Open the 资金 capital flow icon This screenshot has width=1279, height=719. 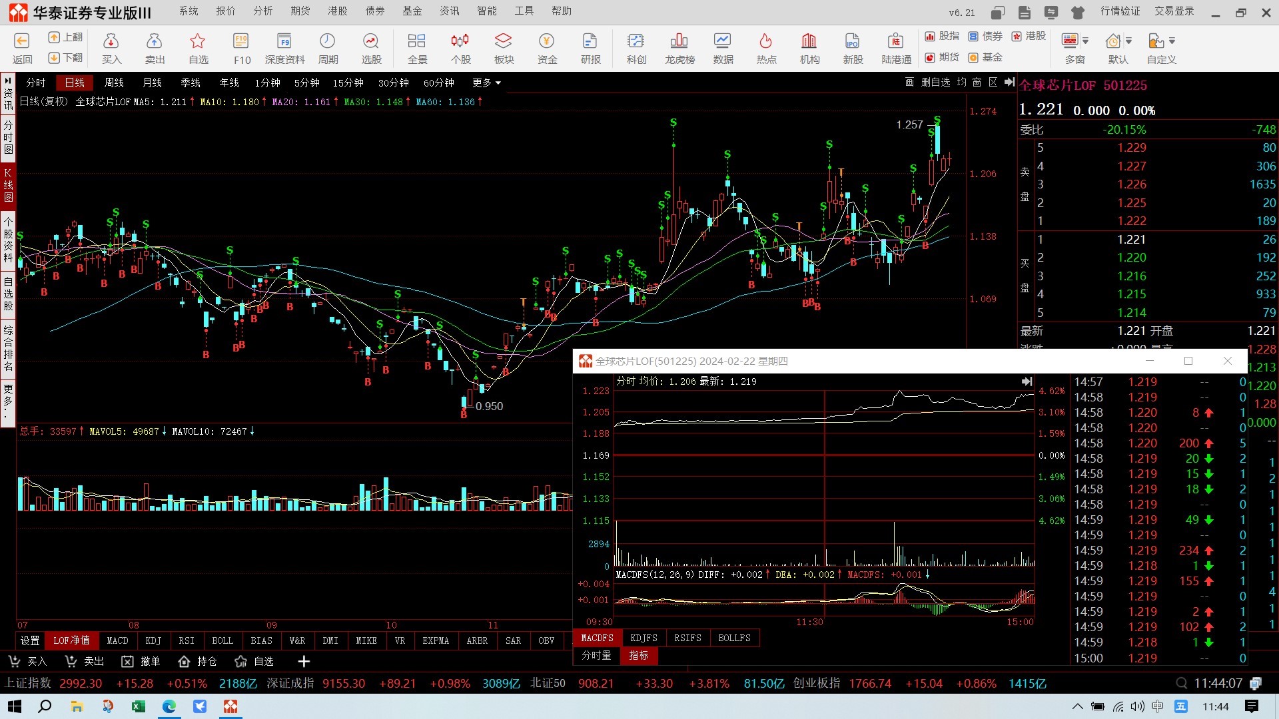click(547, 43)
